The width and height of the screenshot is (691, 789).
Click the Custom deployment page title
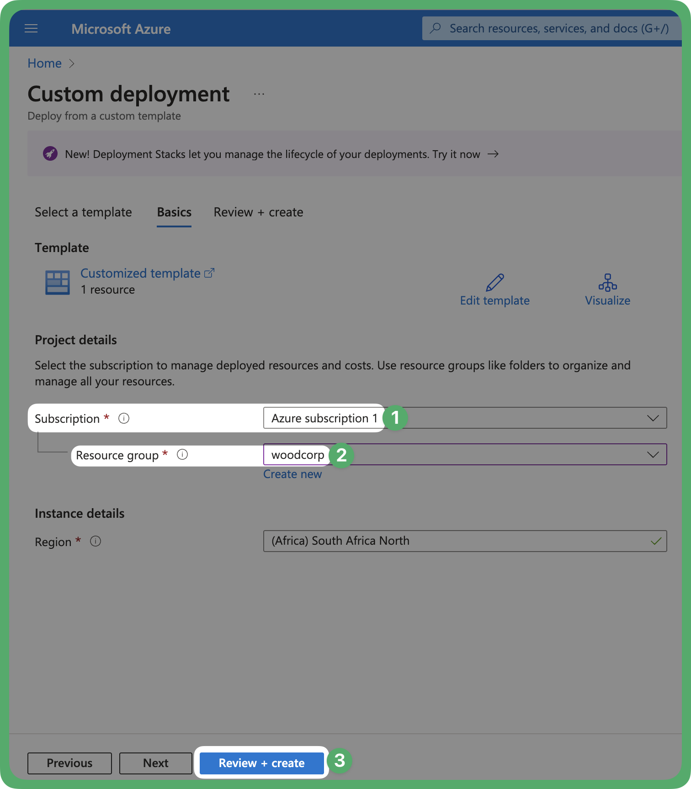128,94
